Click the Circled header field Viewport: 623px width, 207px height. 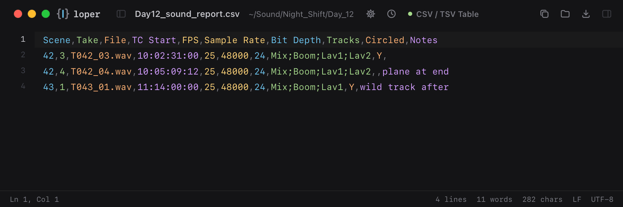coord(385,40)
